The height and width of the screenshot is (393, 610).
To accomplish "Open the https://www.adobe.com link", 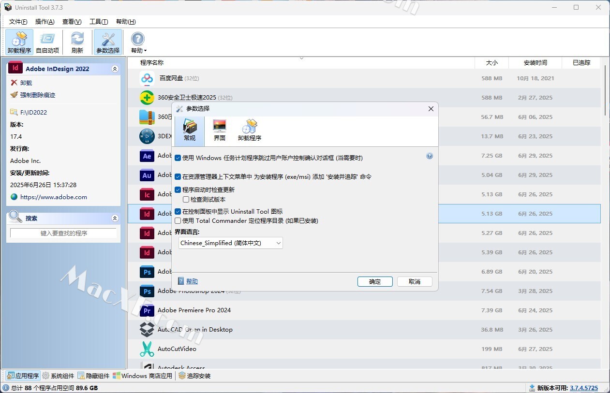I will (x=54, y=197).
